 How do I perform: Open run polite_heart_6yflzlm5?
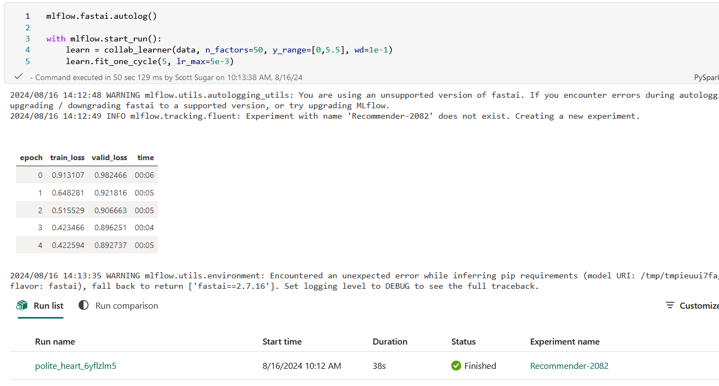[x=76, y=366]
